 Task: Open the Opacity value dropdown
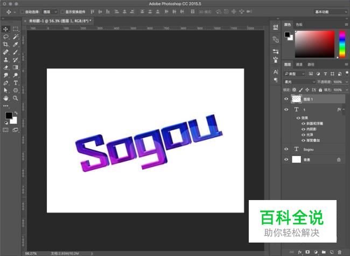(347, 82)
